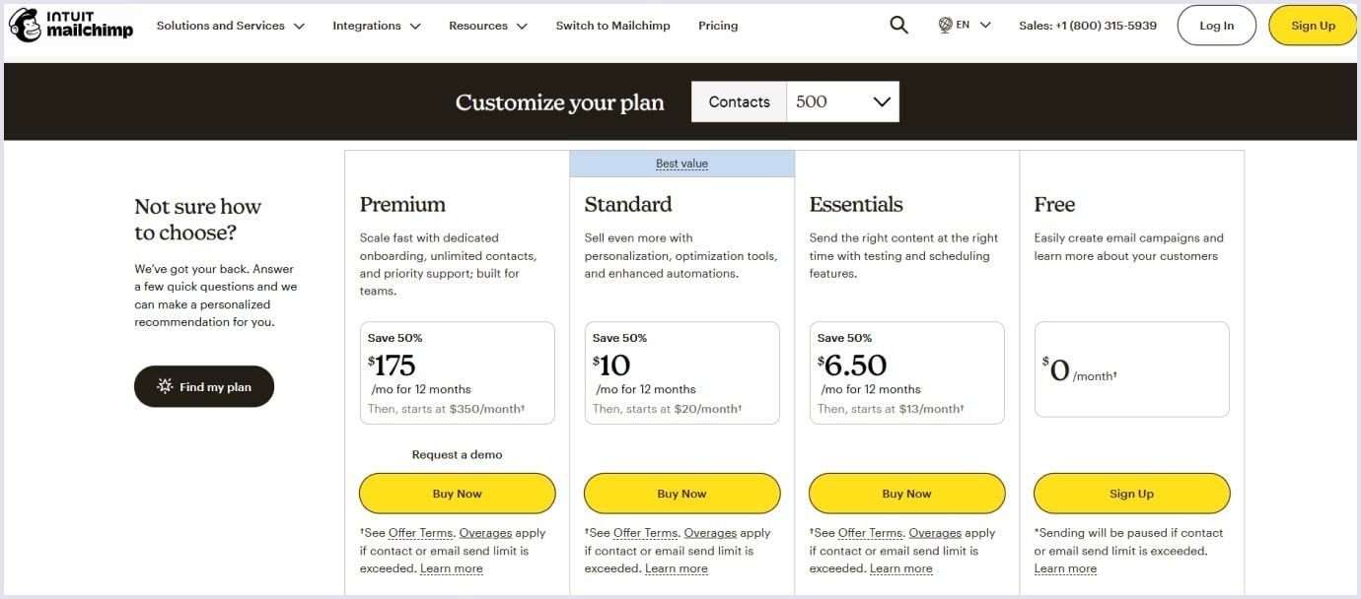Click Buy Now for Standard plan
The height and width of the screenshot is (599, 1361).
[681, 494]
